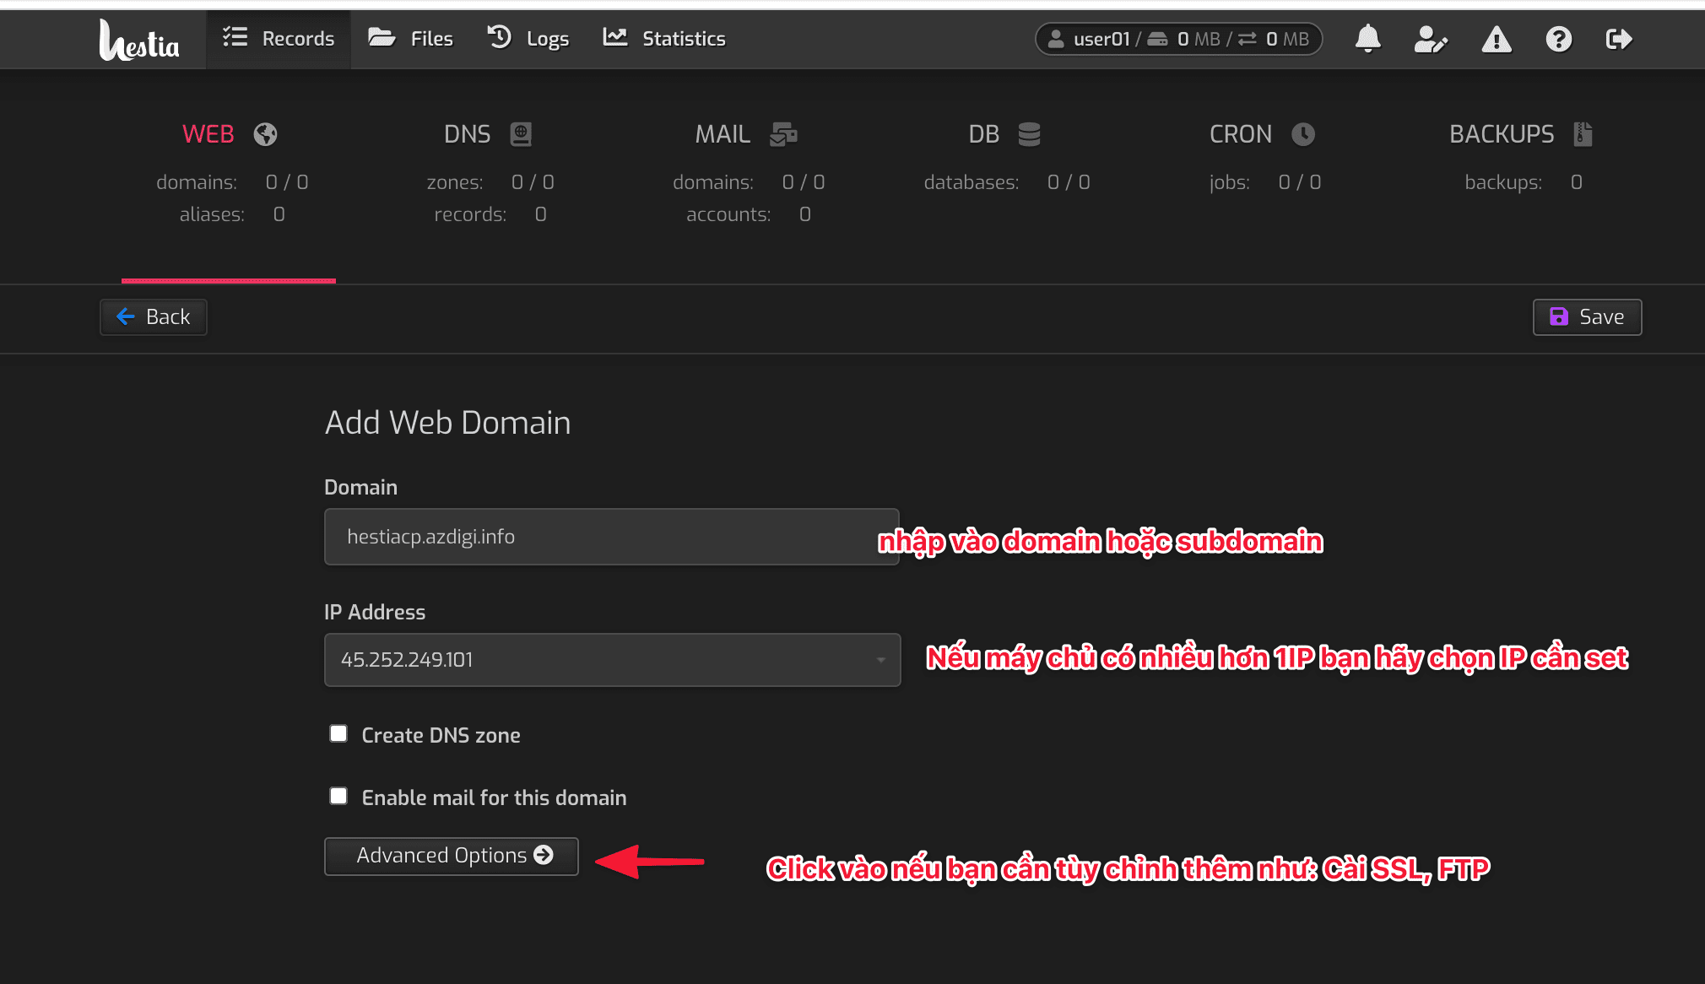Click the warning alerts icon
The height and width of the screenshot is (984, 1705).
click(1495, 38)
